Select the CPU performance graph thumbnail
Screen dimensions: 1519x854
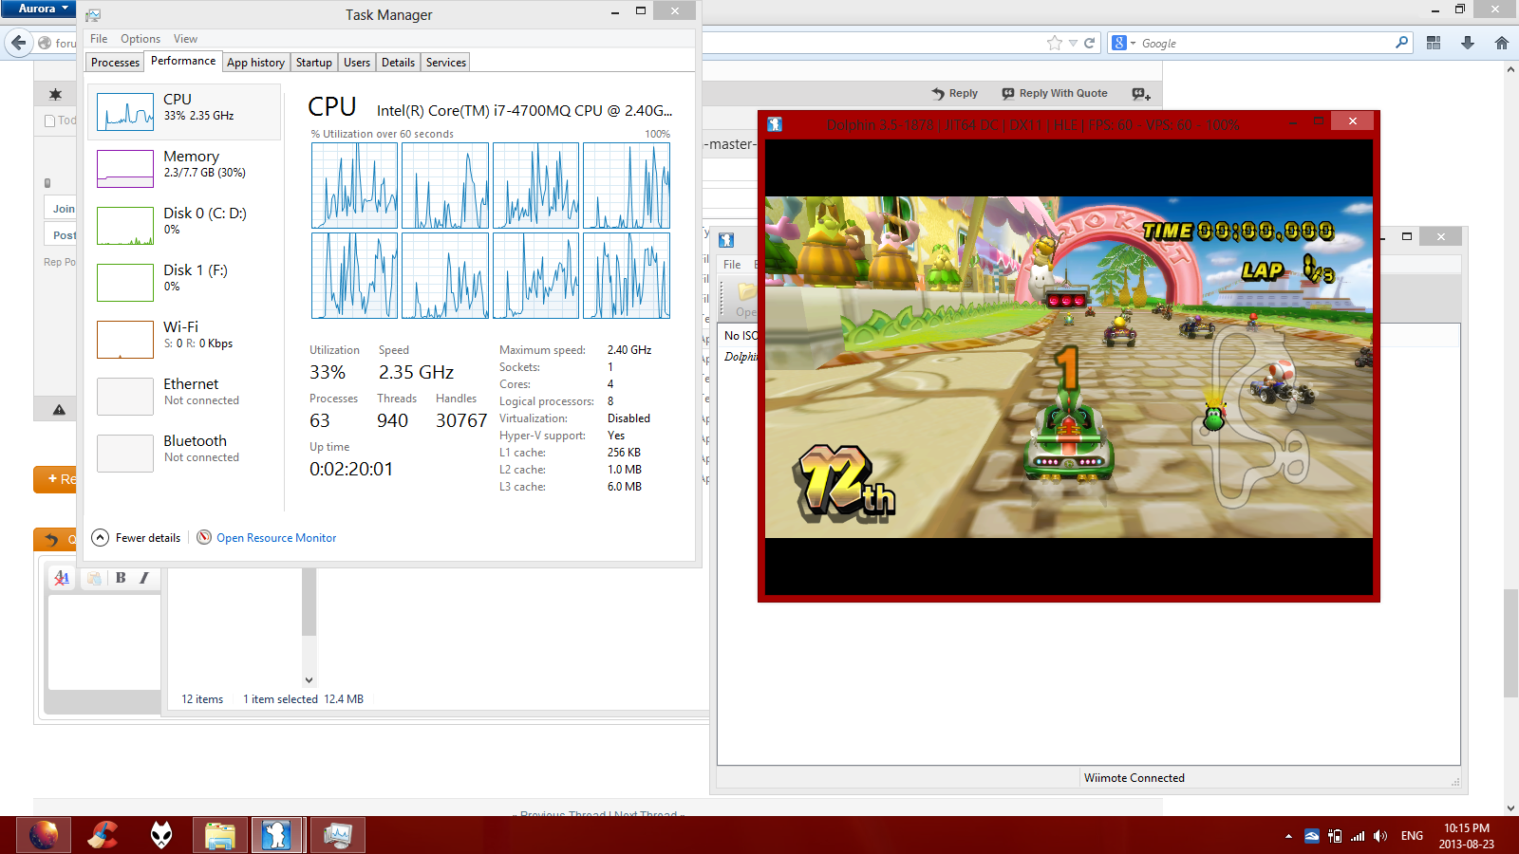click(125, 112)
